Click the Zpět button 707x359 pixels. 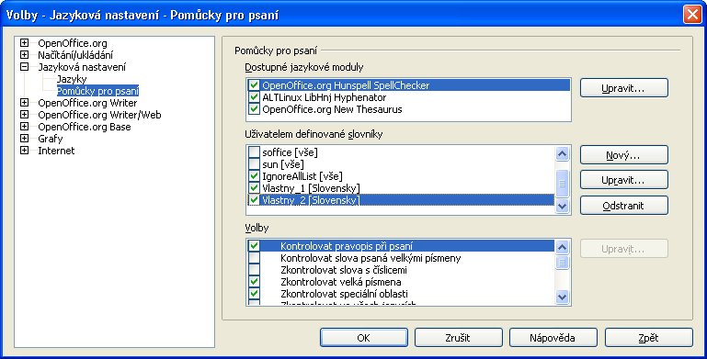coord(648,337)
